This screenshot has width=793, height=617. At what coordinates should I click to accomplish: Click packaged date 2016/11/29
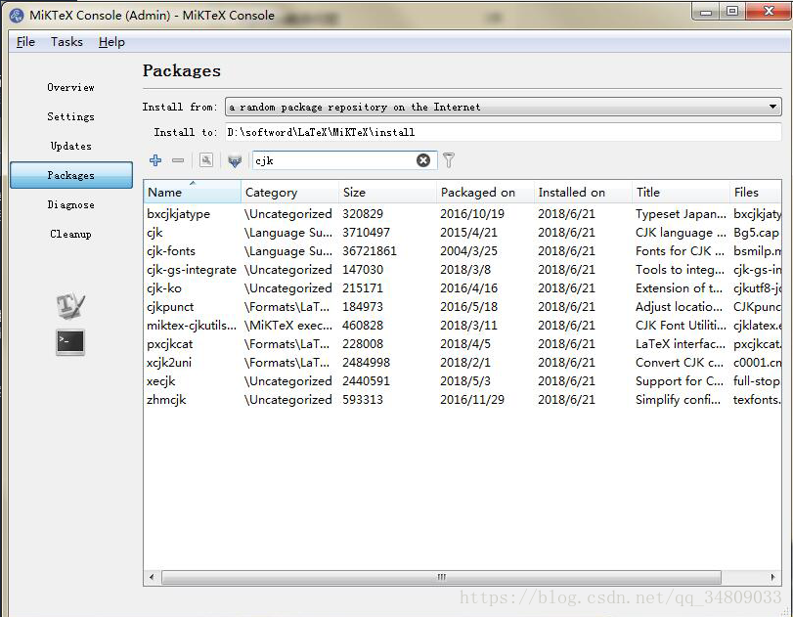pyautogui.click(x=472, y=400)
